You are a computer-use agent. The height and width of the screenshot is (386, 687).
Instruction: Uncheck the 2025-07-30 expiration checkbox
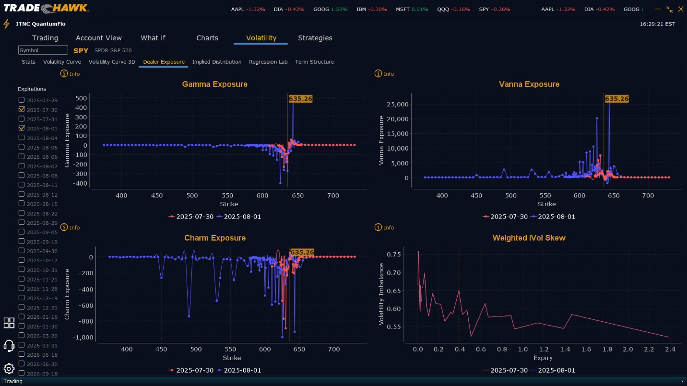point(21,109)
